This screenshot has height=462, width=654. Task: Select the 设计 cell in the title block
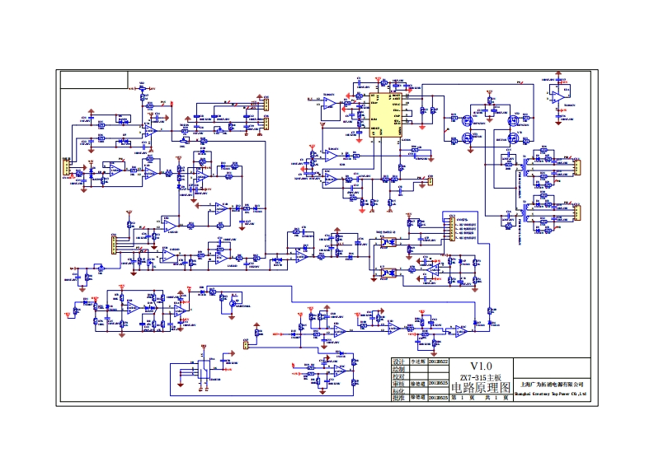click(398, 362)
